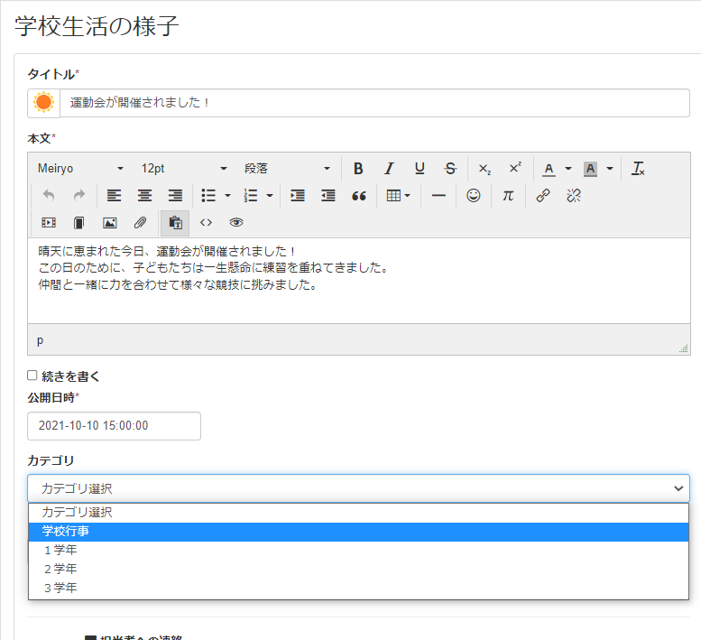Screen dimensions: 701x640
Task: Open the text color picker arrow
Action: [568, 169]
